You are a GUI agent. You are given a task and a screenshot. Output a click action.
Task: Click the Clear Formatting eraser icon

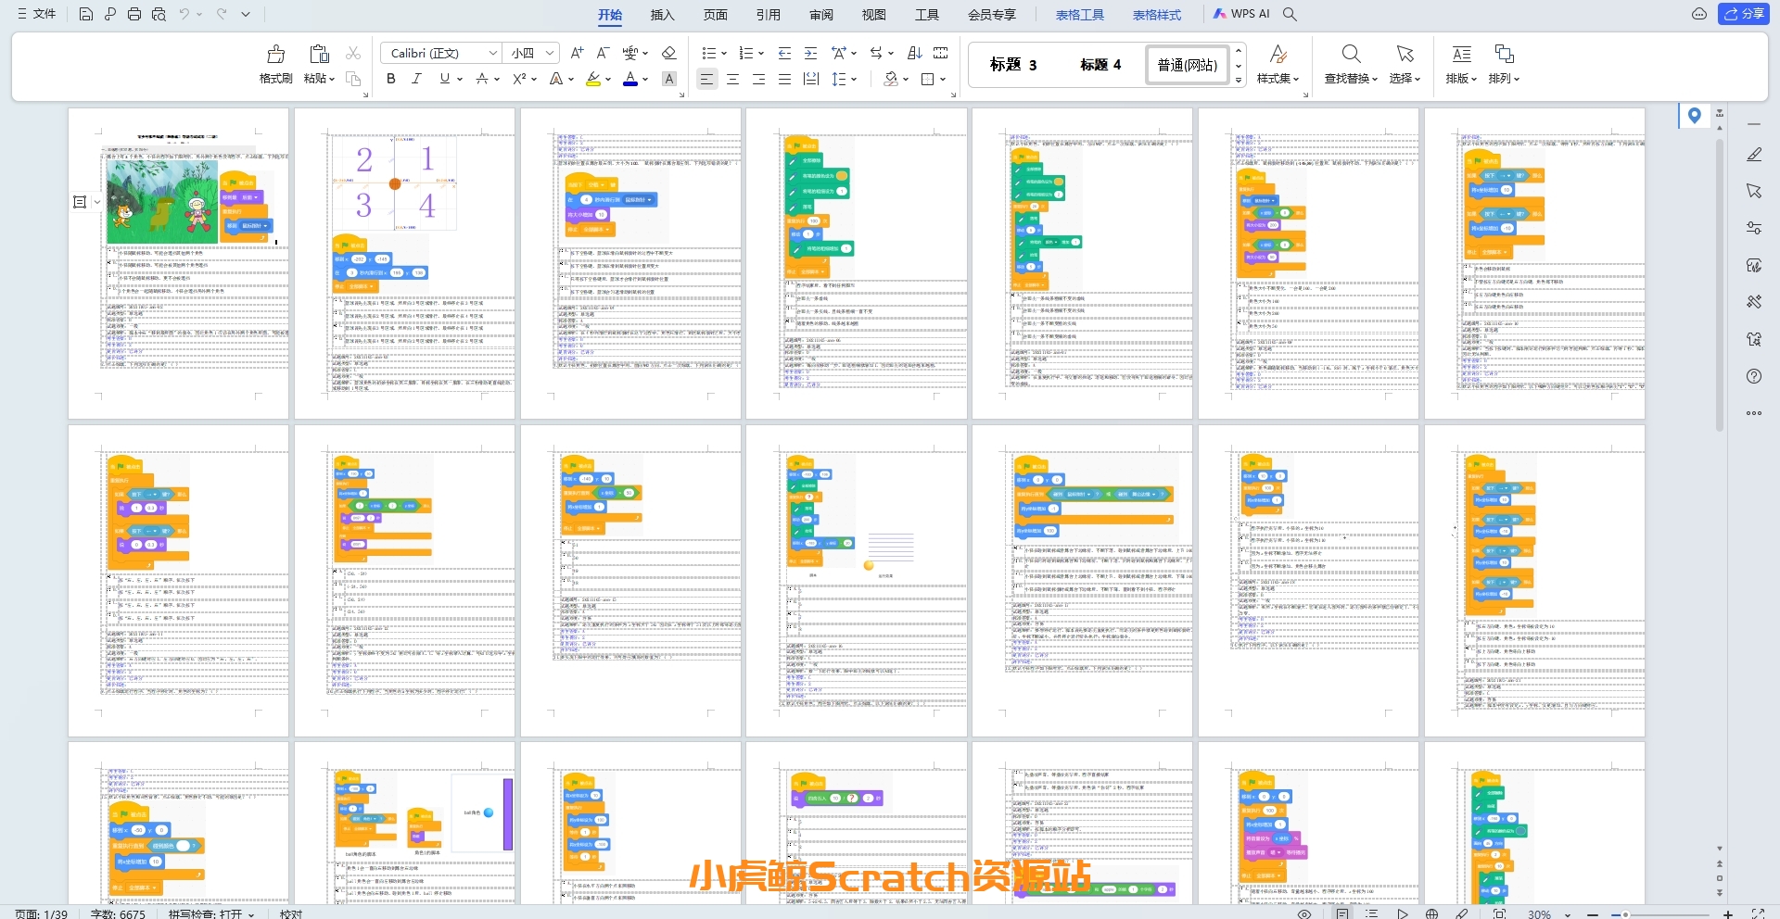pyautogui.click(x=669, y=53)
